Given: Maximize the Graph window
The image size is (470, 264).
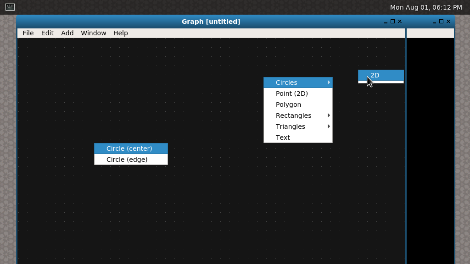Looking at the screenshot, I should (x=392, y=22).
